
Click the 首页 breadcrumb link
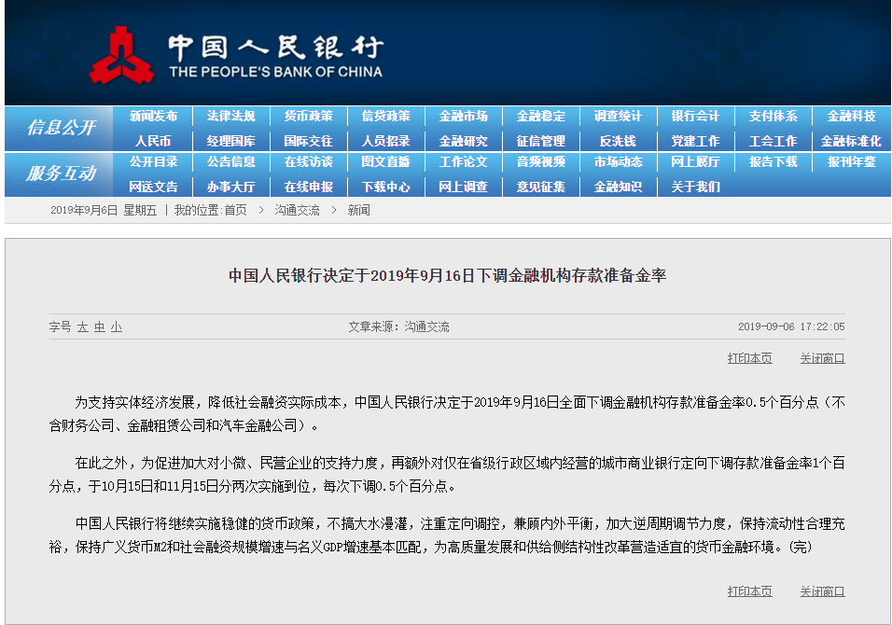pyautogui.click(x=235, y=211)
